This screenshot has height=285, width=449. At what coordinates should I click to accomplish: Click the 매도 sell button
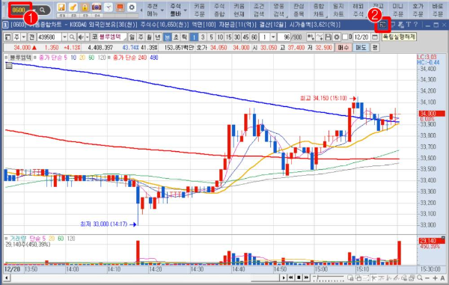click(361, 48)
